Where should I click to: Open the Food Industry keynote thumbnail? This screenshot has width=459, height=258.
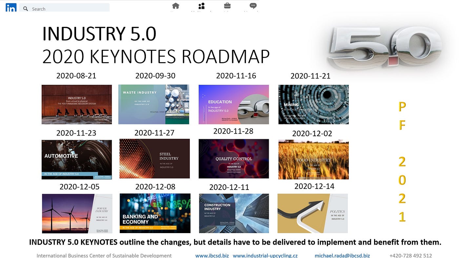(313, 160)
